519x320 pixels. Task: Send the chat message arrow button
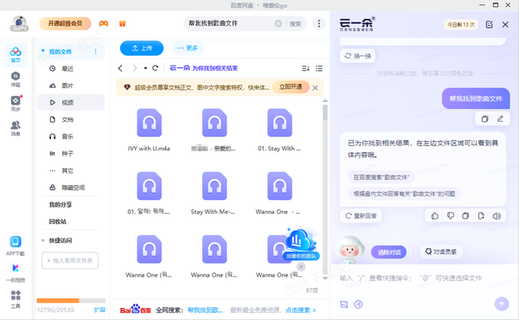502,304
